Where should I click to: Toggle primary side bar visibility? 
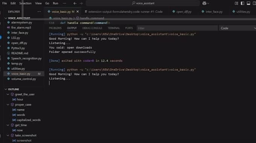point(242,3)
